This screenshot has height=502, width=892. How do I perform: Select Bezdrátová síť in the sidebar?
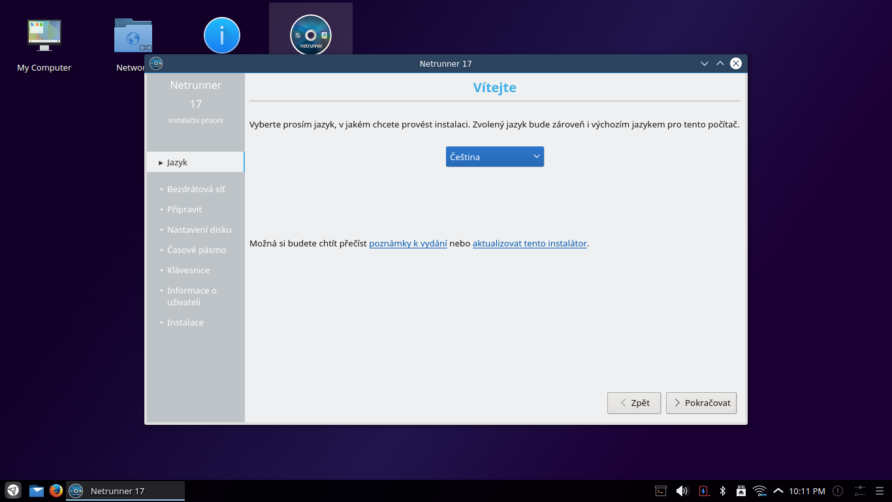click(196, 189)
